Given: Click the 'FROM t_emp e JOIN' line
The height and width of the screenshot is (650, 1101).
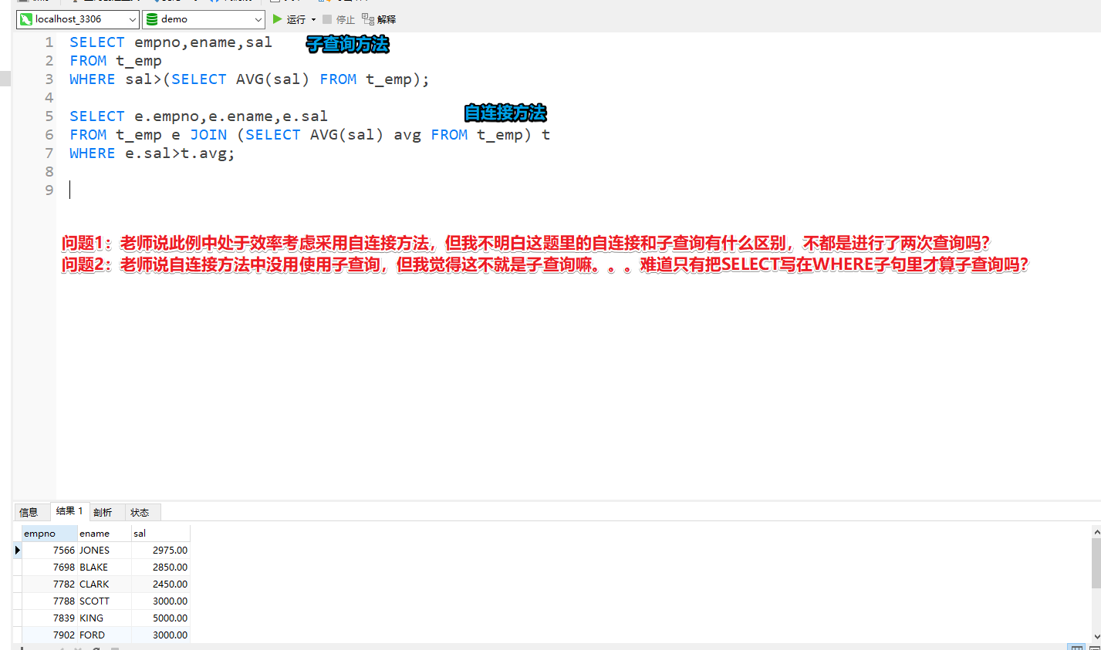Looking at the screenshot, I should coord(309,135).
